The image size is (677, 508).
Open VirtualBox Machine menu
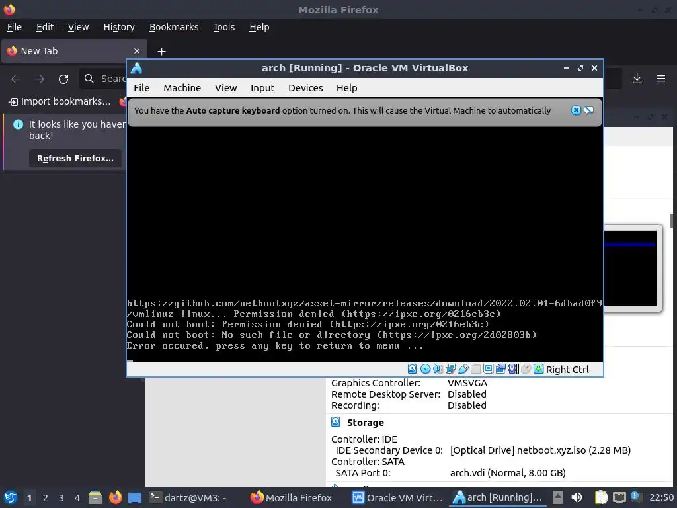(x=182, y=88)
